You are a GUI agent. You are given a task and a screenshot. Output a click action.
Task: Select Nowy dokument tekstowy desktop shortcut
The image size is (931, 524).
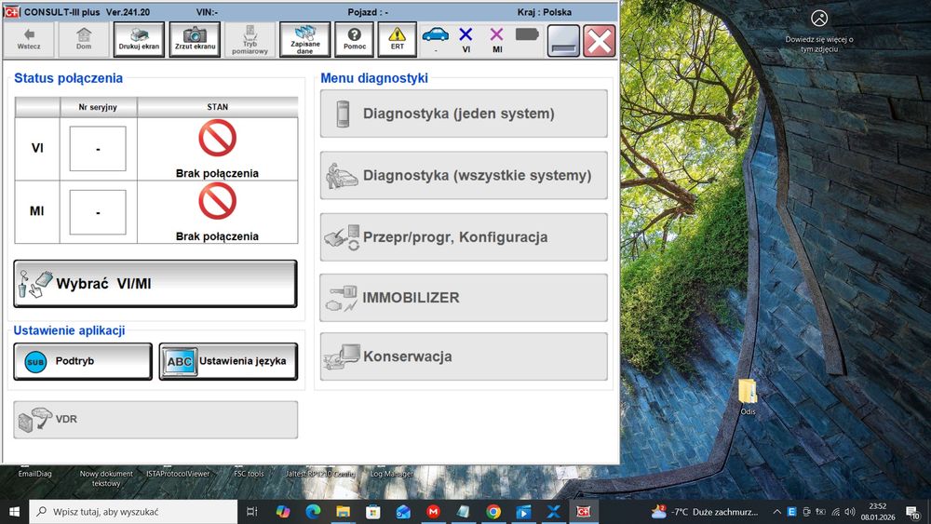tap(106, 478)
